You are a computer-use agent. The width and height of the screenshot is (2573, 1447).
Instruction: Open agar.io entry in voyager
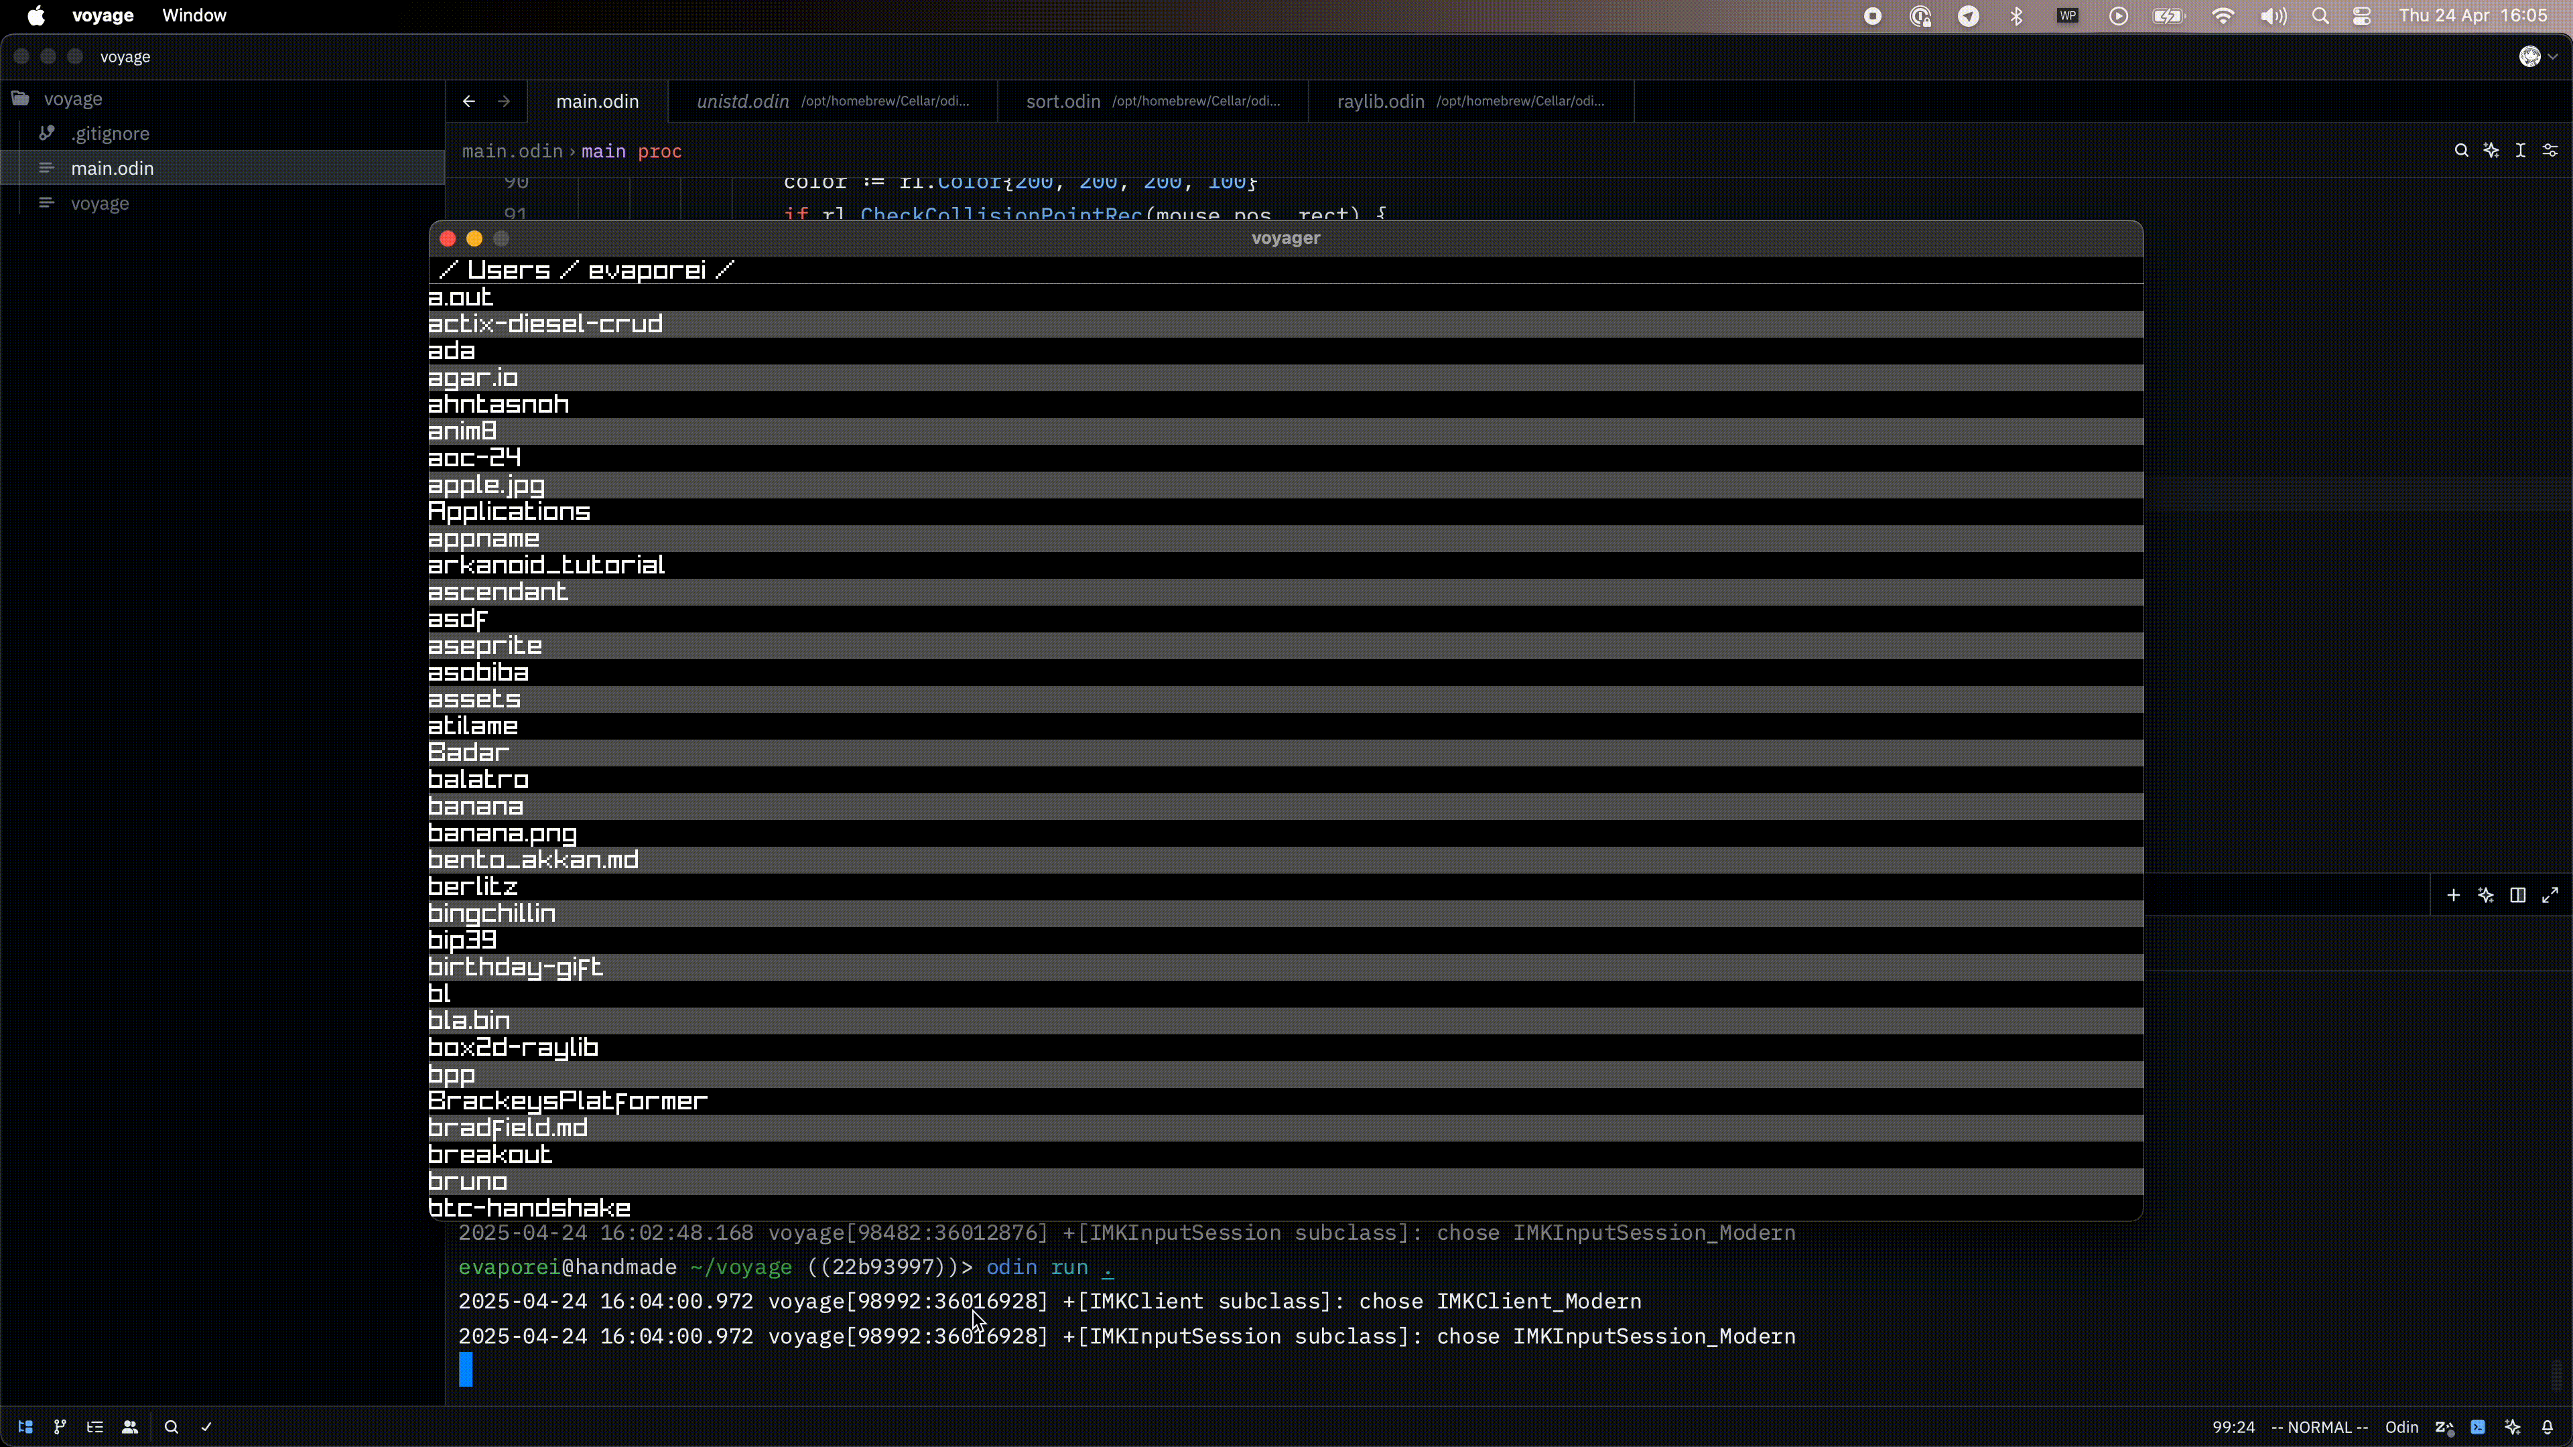click(x=1286, y=378)
